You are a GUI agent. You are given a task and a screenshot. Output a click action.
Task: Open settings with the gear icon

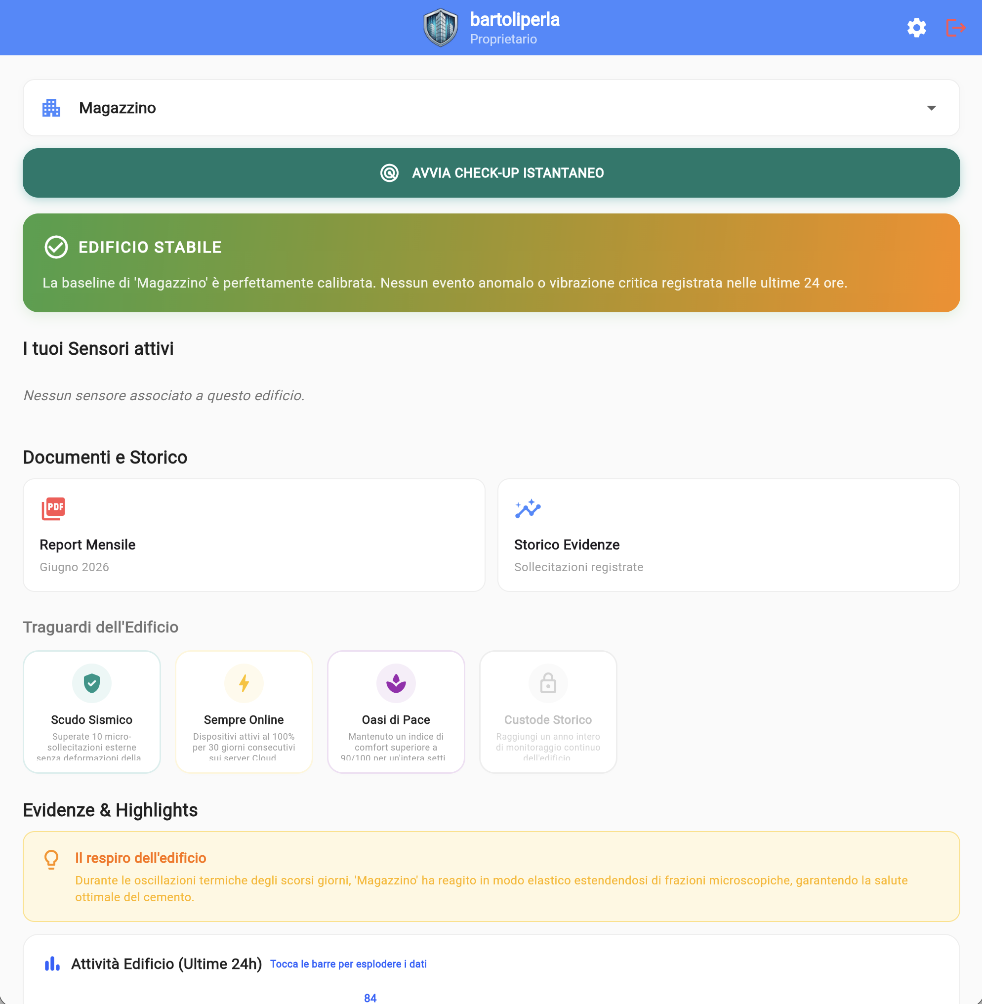pos(916,28)
